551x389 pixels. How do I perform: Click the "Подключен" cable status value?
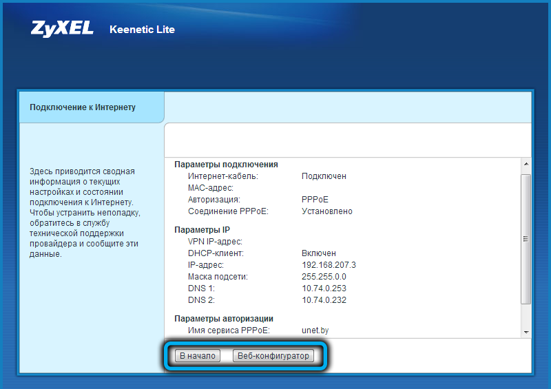click(324, 176)
